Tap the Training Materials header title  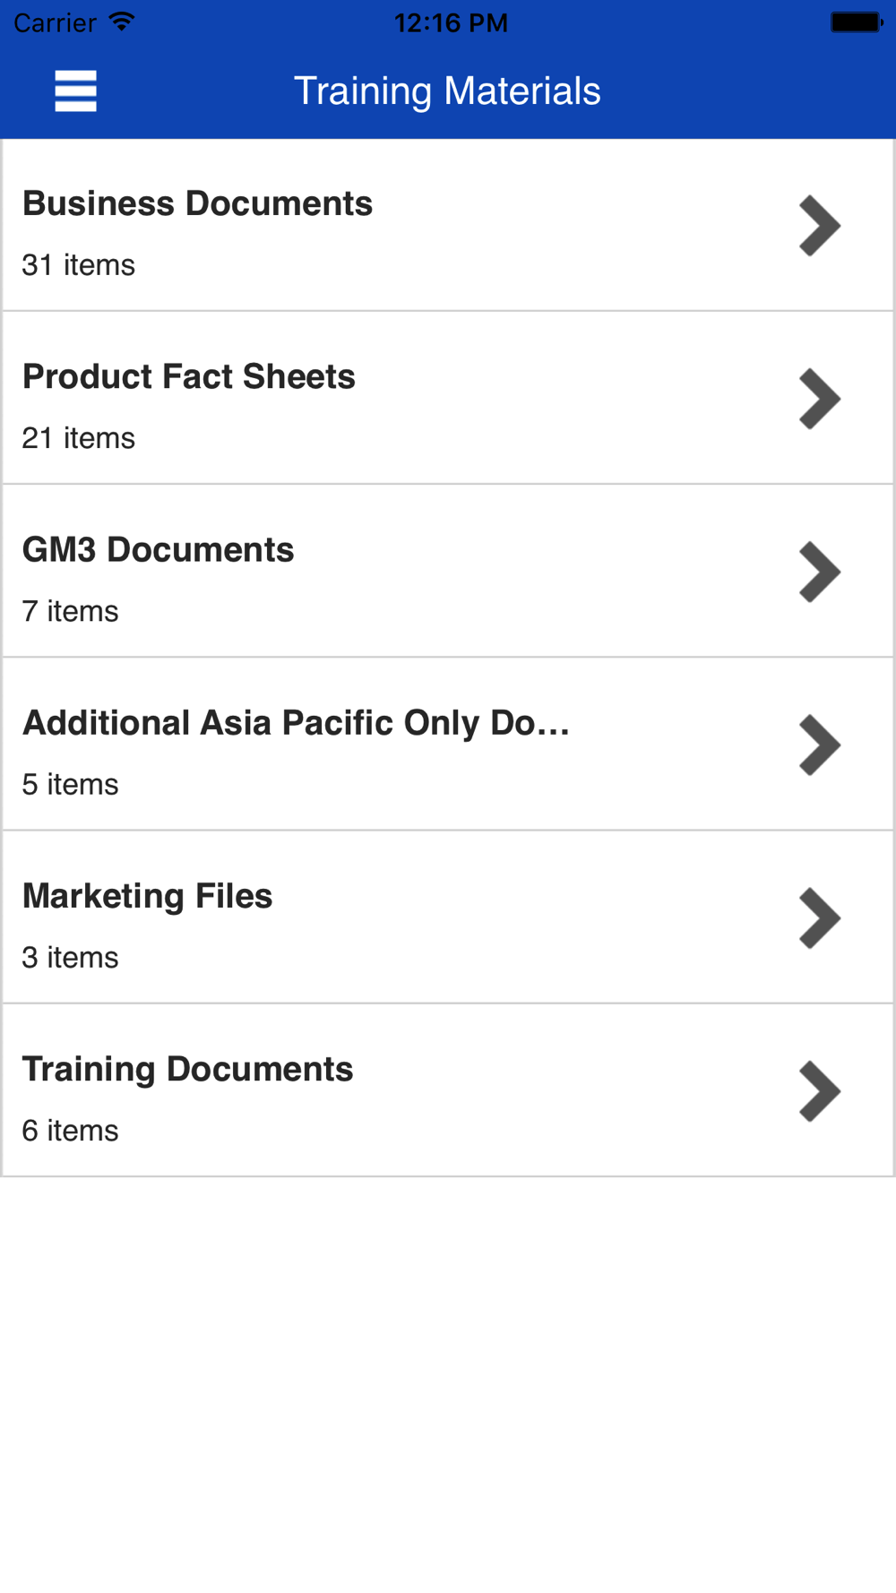447,91
